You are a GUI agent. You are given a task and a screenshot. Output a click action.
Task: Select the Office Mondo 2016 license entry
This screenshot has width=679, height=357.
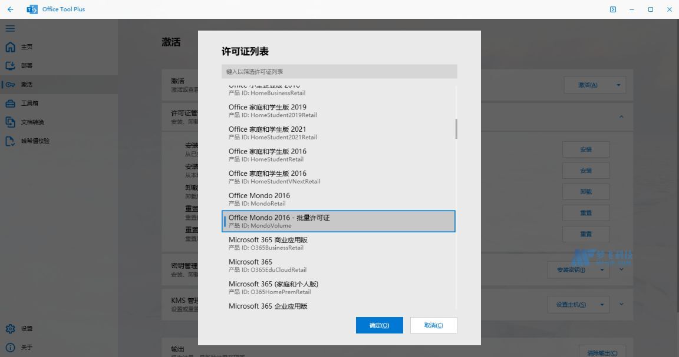point(259,199)
